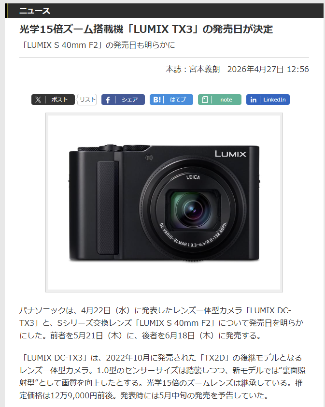The width and height of the screenshot is (325, 407).
Task: Click the Facebook f icon
Action: pos(108,100)
